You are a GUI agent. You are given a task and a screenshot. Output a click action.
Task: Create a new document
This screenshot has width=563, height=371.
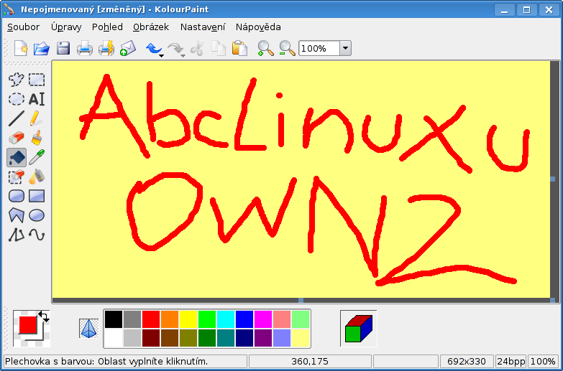point(20,48)
